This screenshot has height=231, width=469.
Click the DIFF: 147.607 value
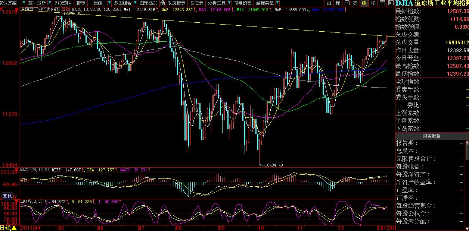click(x=66, y=170)
